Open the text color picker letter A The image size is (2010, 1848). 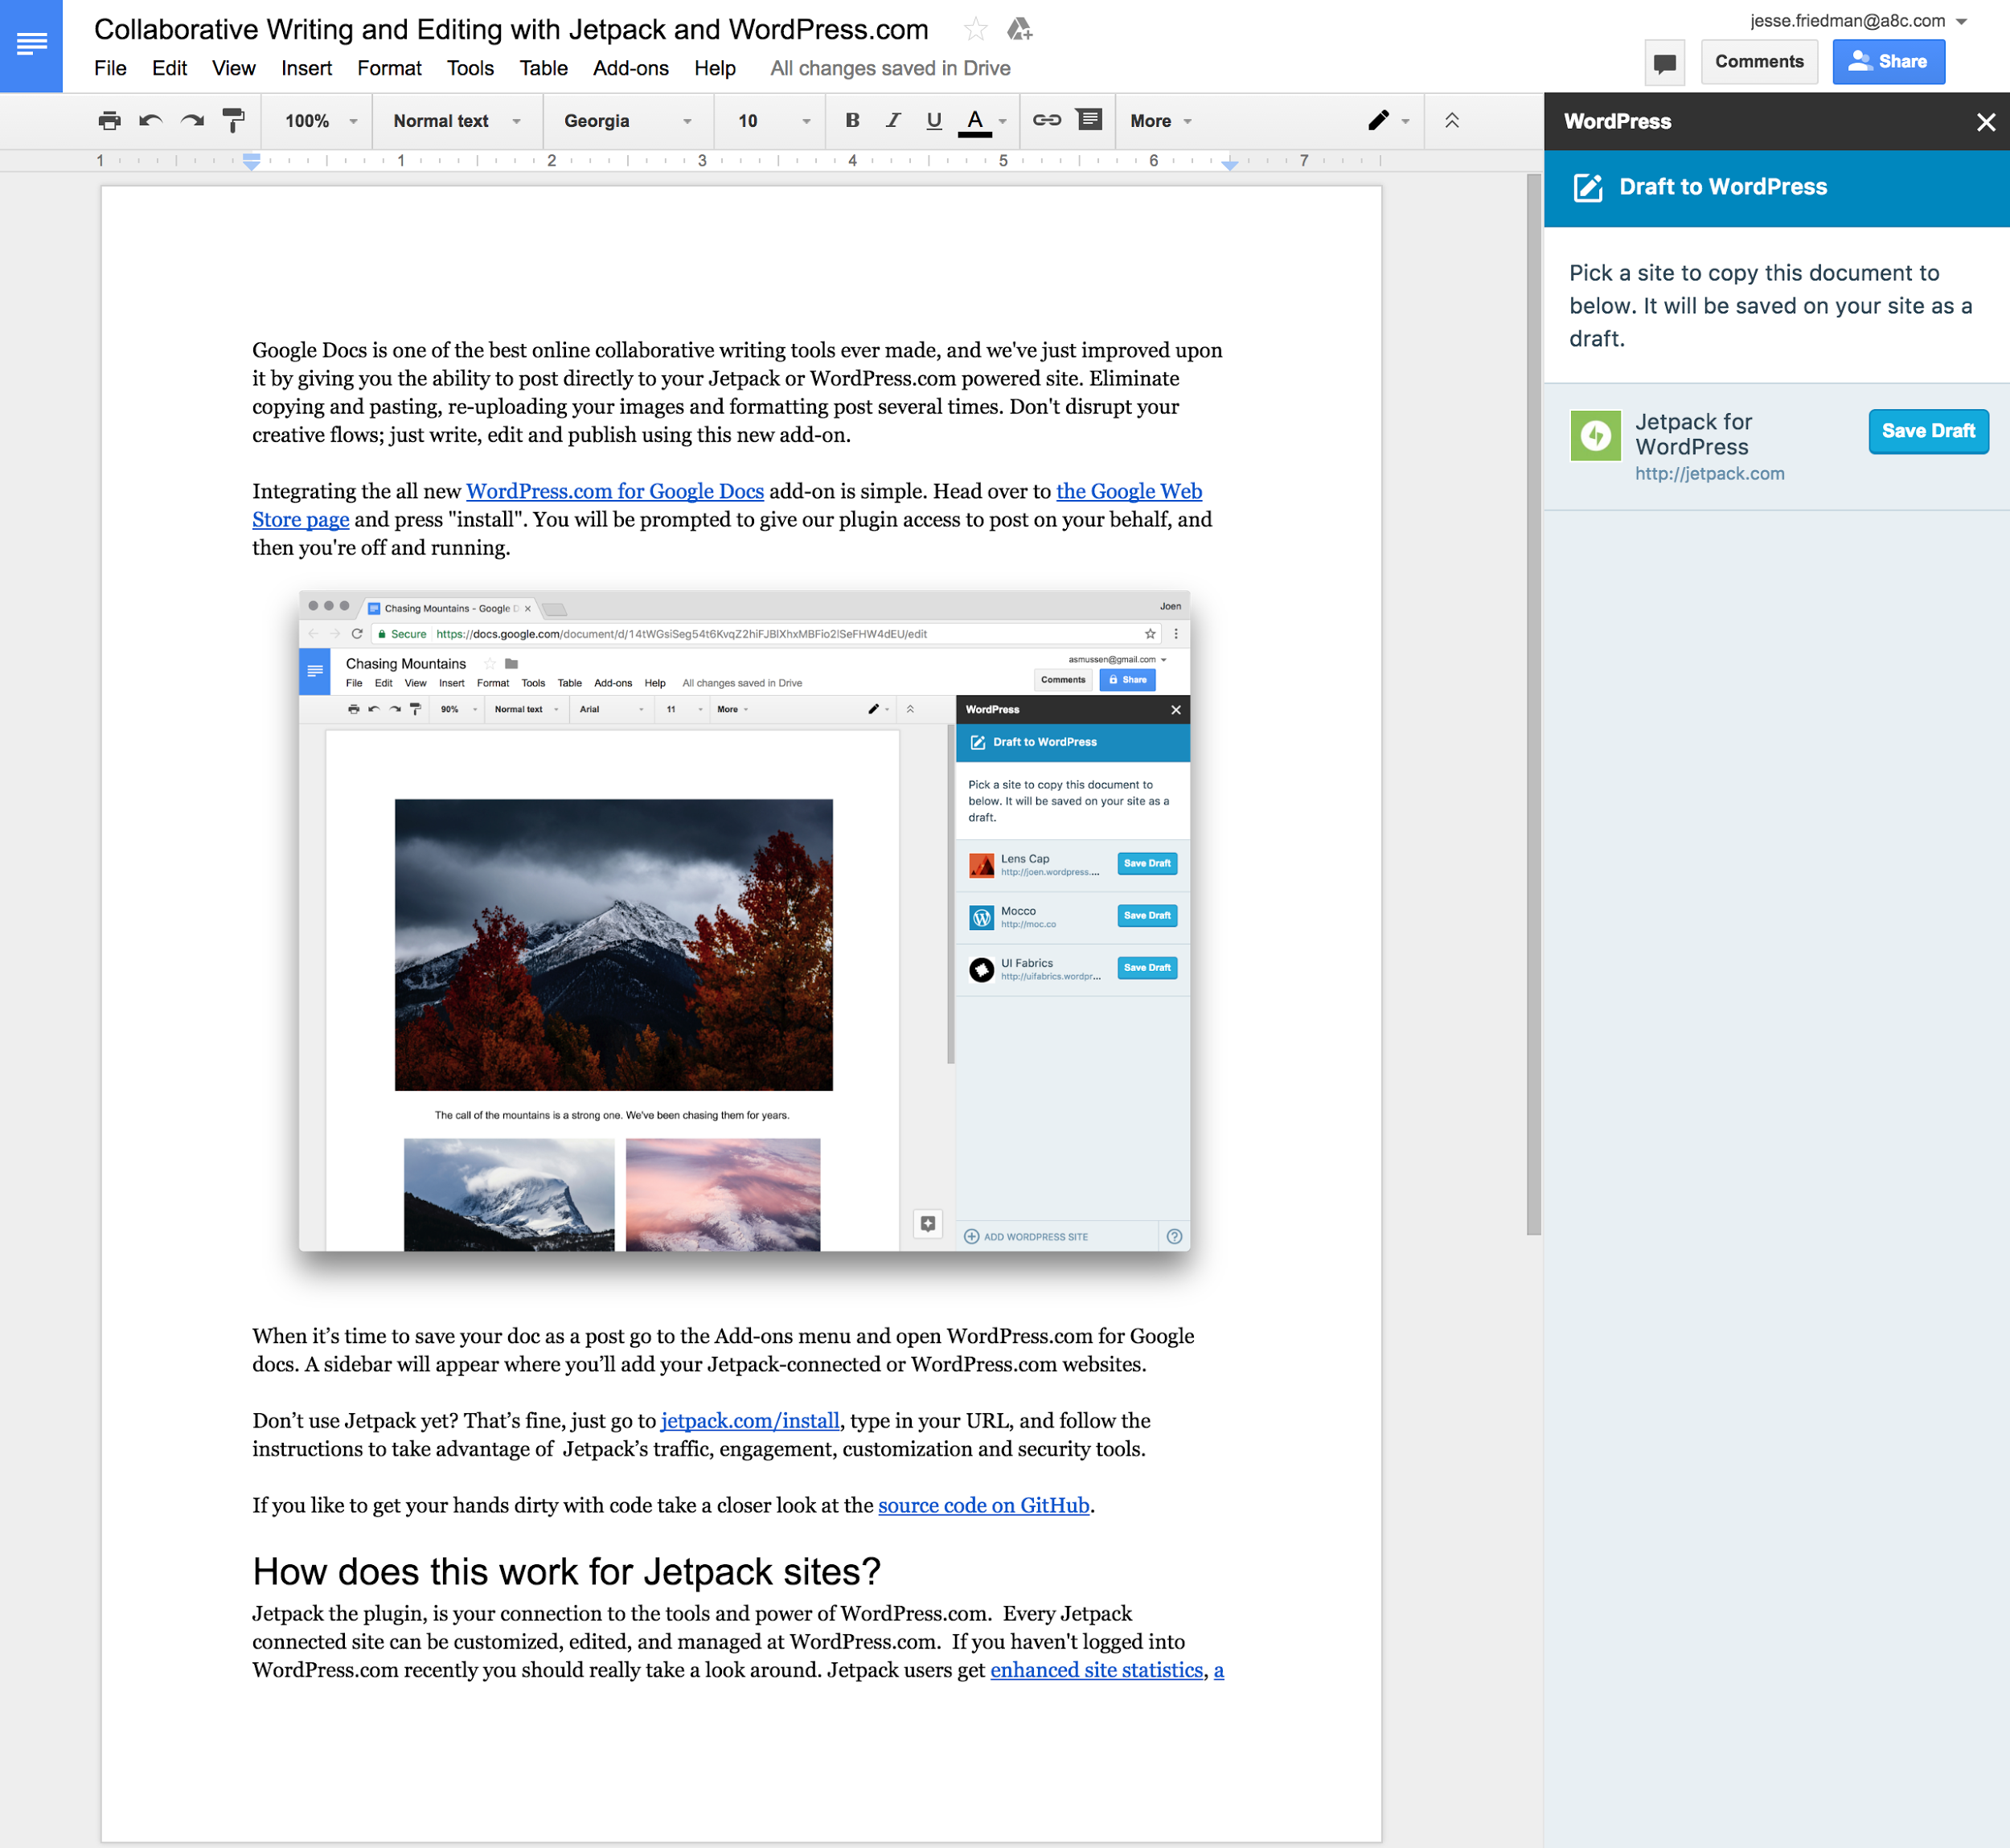(x=975, y=121)
